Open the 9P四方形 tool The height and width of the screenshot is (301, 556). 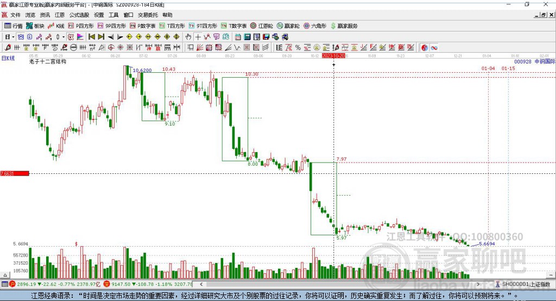tap(112, 26)
